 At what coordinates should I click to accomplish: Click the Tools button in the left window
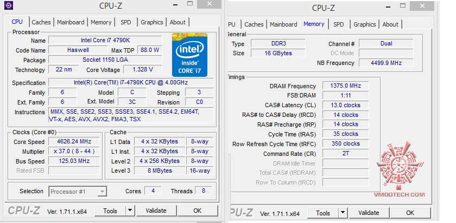pos(110,211)
